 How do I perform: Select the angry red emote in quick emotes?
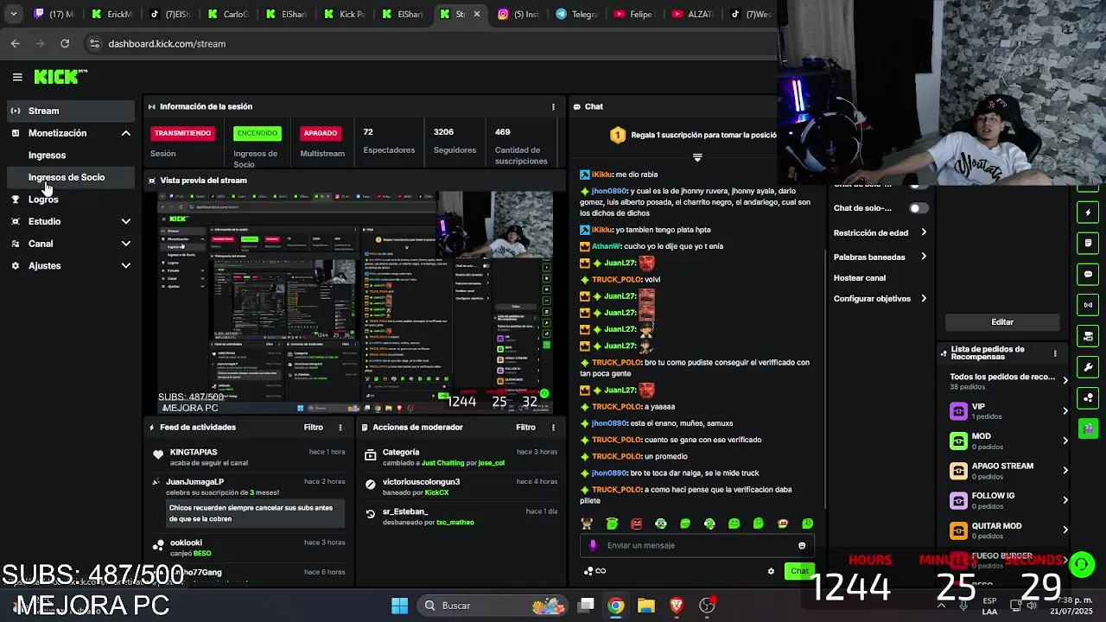(637, 524)
